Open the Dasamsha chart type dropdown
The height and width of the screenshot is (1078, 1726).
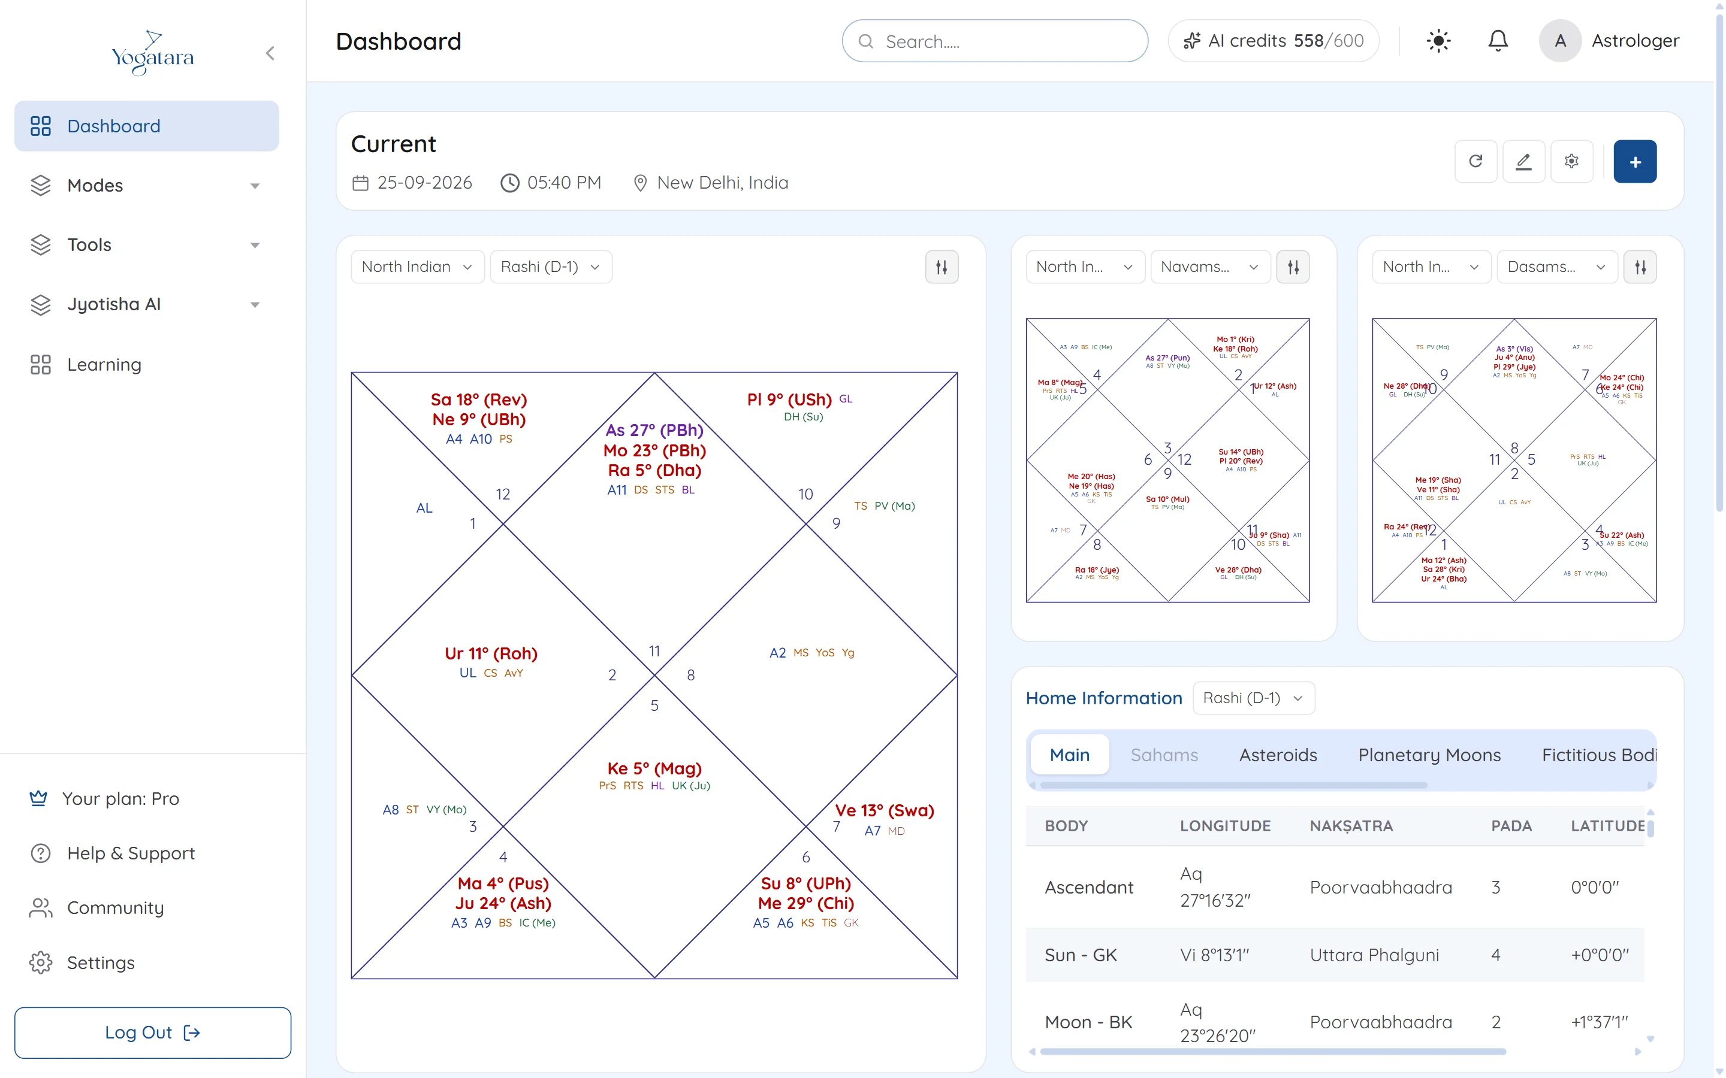click(x=1556, y=267)
